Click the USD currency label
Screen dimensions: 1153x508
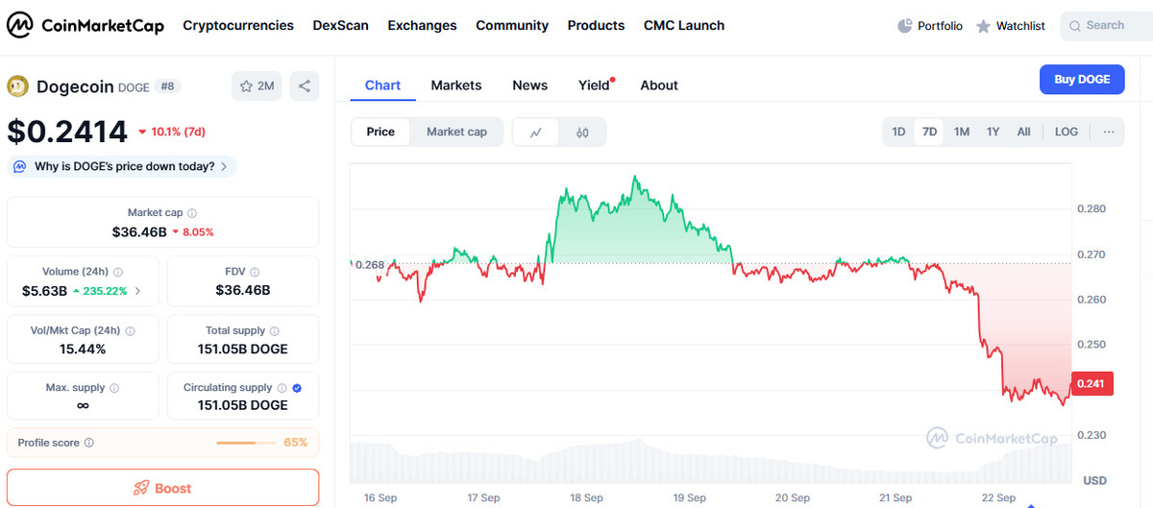tap(1094, 480)
